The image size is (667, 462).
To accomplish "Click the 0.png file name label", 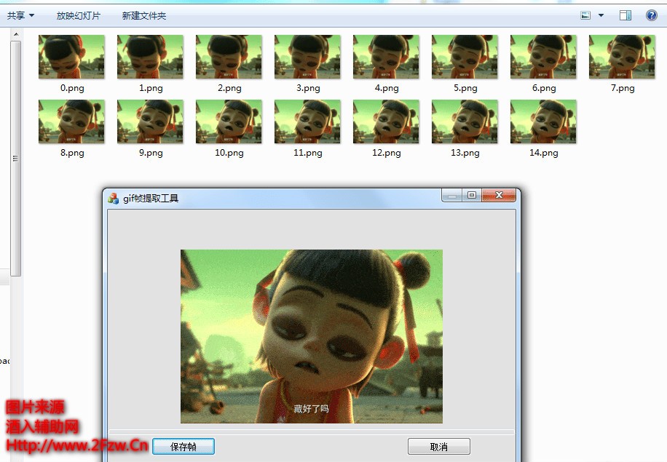I will tap(72, 88).
